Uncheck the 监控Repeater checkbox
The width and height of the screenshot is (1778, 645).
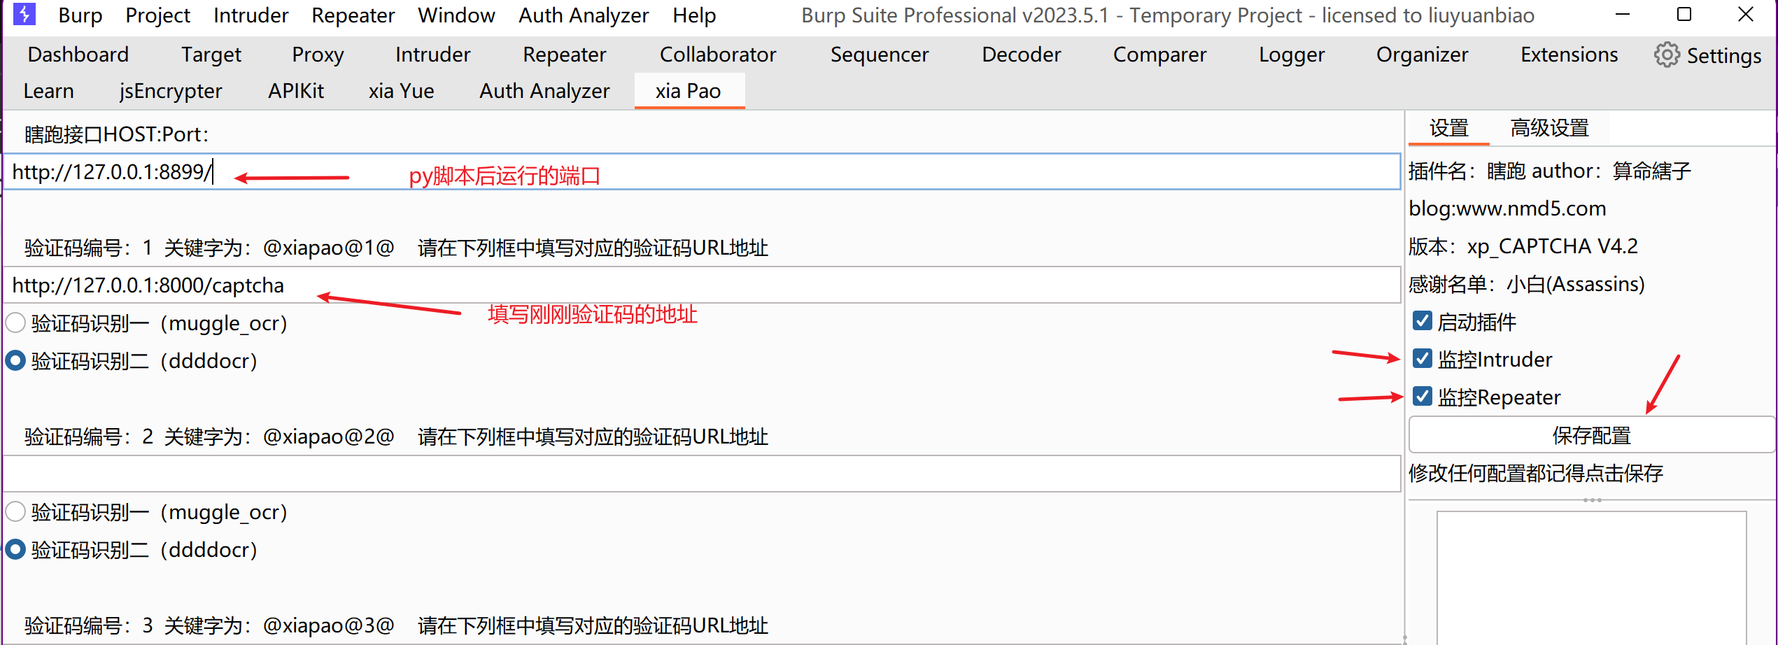click(1422, 397)
